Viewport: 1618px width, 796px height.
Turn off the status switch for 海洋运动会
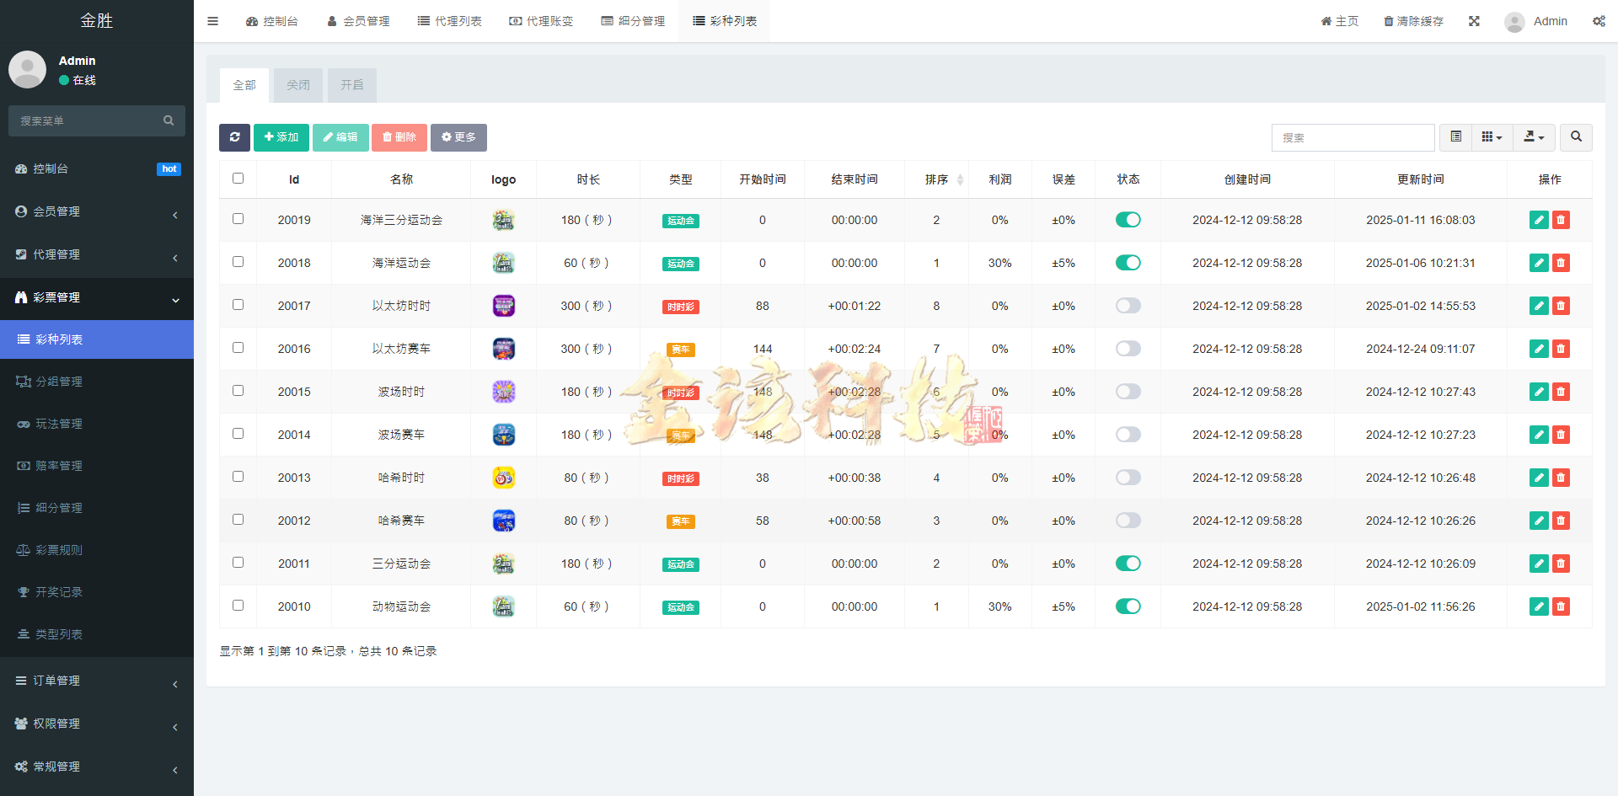[1128, 263]
